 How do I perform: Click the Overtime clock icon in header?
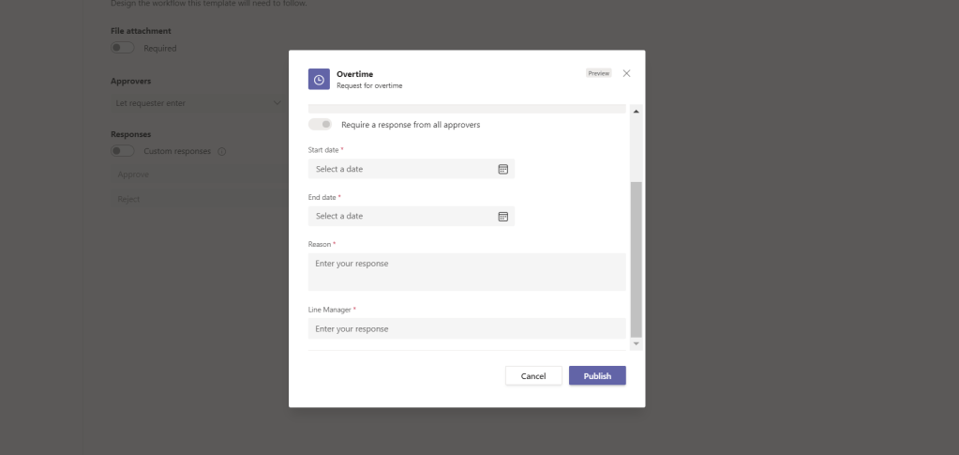(319, 80)
